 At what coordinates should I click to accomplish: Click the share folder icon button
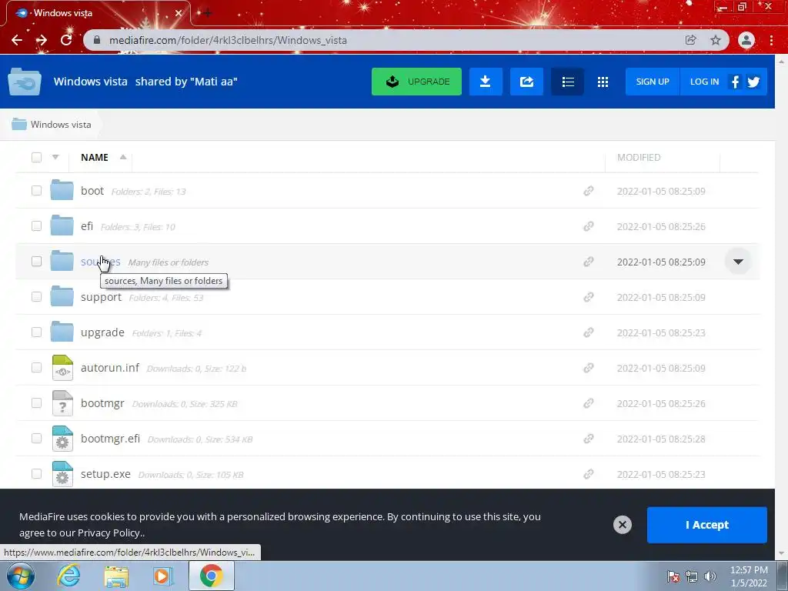[526, 82]
